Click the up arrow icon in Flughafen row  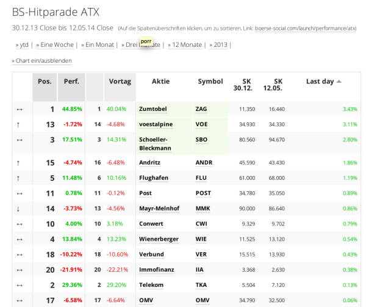19,178
